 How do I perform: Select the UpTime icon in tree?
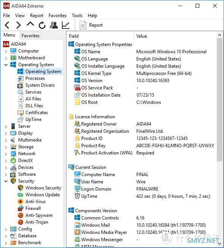21,119
